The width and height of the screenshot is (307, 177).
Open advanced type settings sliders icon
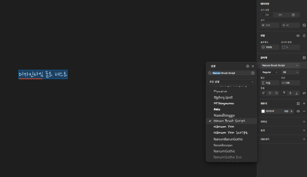tap(304, 93)
